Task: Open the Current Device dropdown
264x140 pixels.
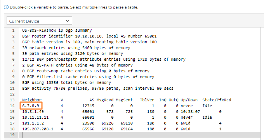Action: pyautogui.click(x=39, y=20)
